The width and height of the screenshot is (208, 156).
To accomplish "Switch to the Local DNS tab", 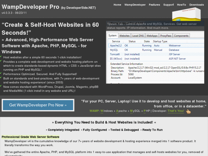I will 138,36.
